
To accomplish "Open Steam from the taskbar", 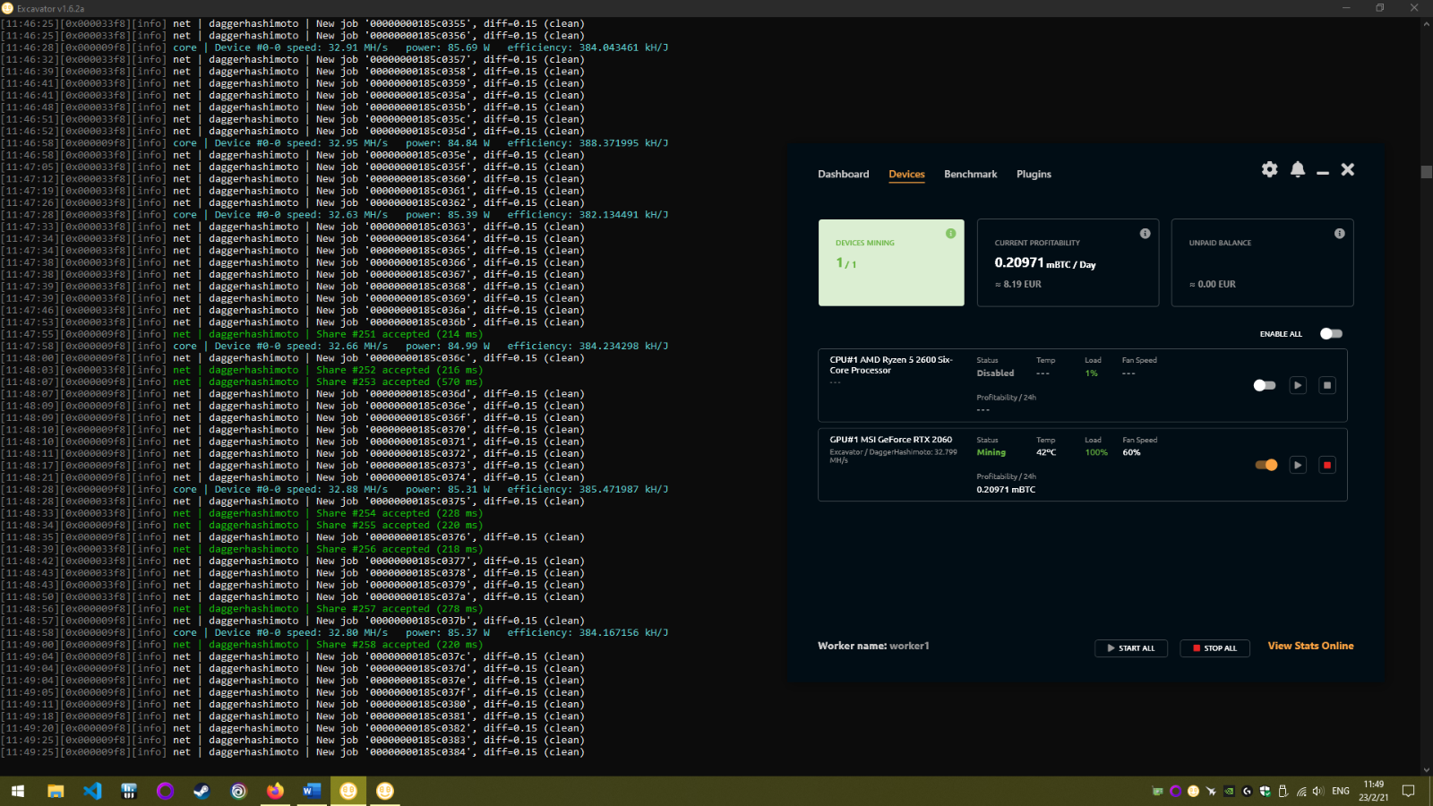I will coord(202,791).
